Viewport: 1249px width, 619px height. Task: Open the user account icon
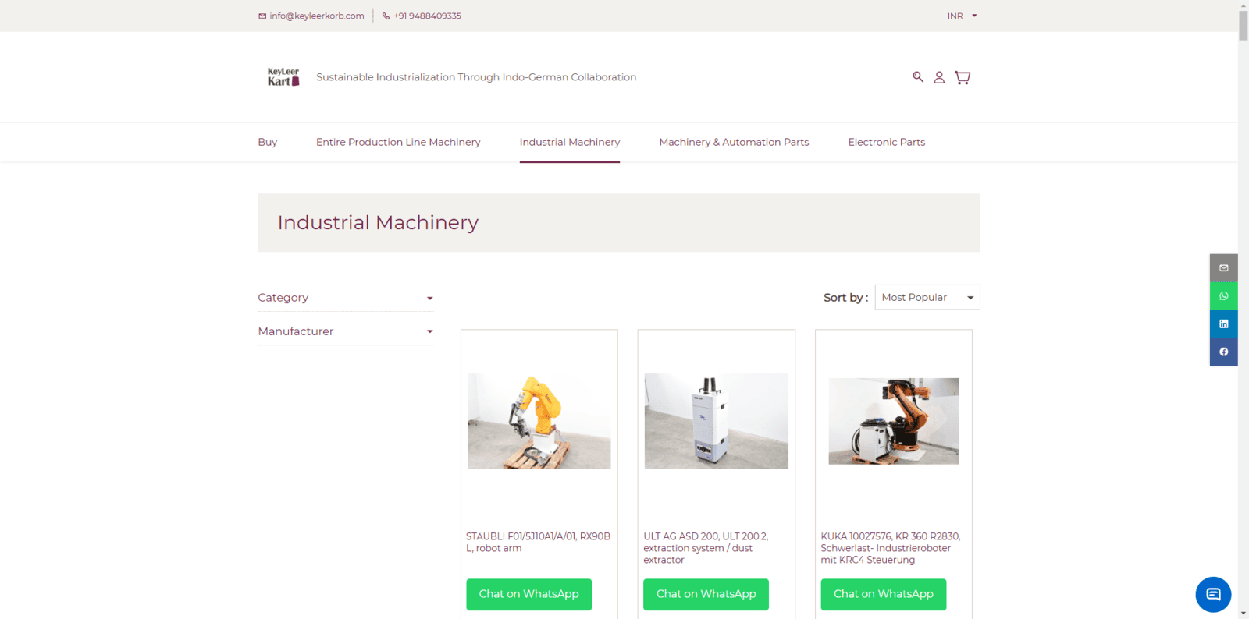pos(939,77)
